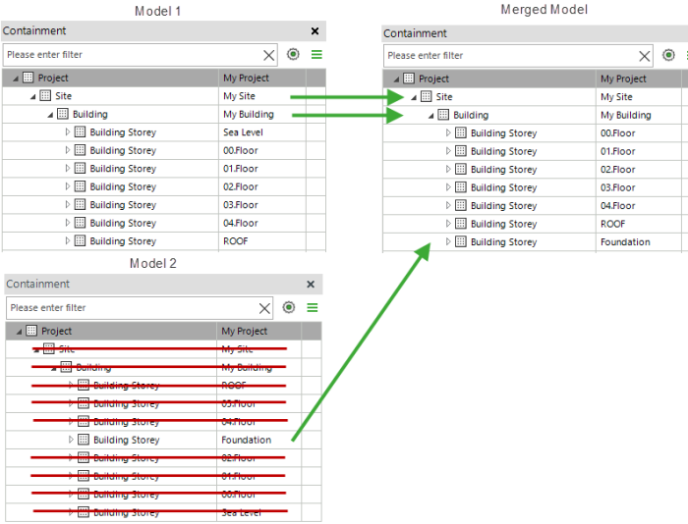The image size is (688, 524).
Task: Click the Foundation row grid icon, Model 2
Action: [x=84, y=440]
